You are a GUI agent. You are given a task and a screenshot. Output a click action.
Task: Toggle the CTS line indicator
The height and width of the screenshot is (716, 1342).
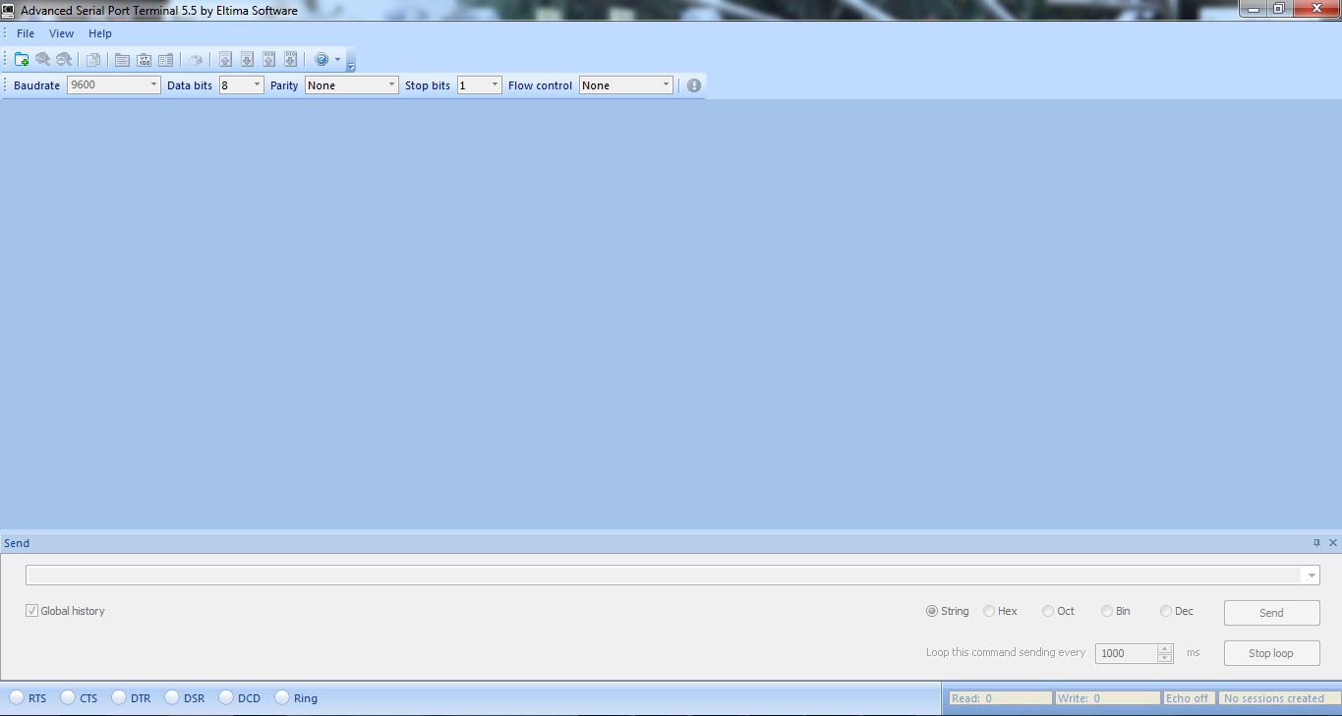[x=68, y=697]
